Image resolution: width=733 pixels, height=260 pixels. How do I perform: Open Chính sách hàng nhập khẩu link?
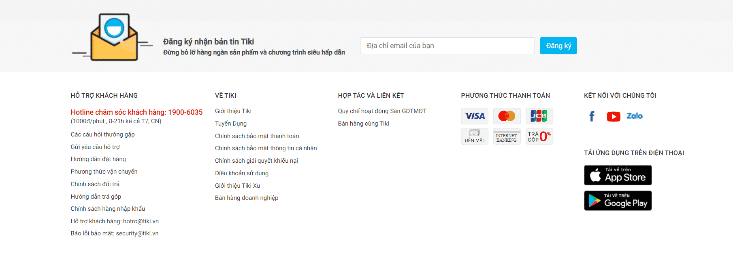(x=108, y=209)
